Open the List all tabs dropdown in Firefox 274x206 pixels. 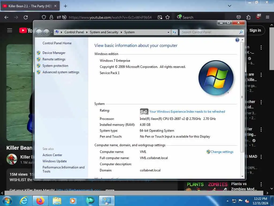click(x=230, y=6)
